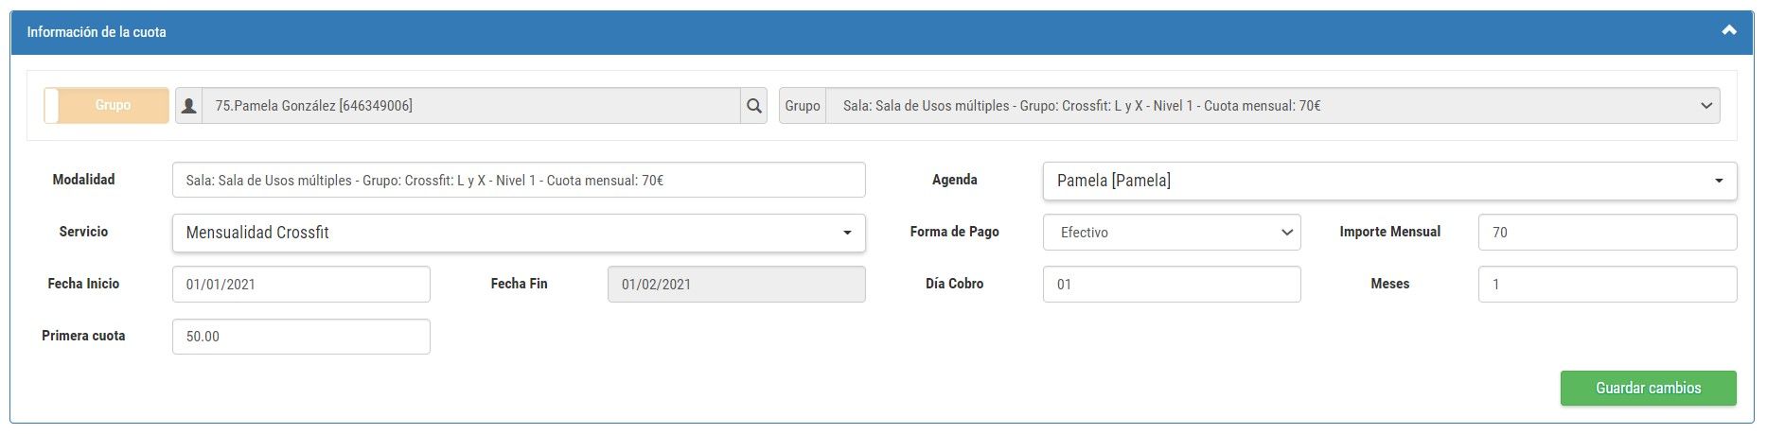Focus the Fecha Inicio date field
The width and height of the screenshot is (1767, 434).
point(301,285)
